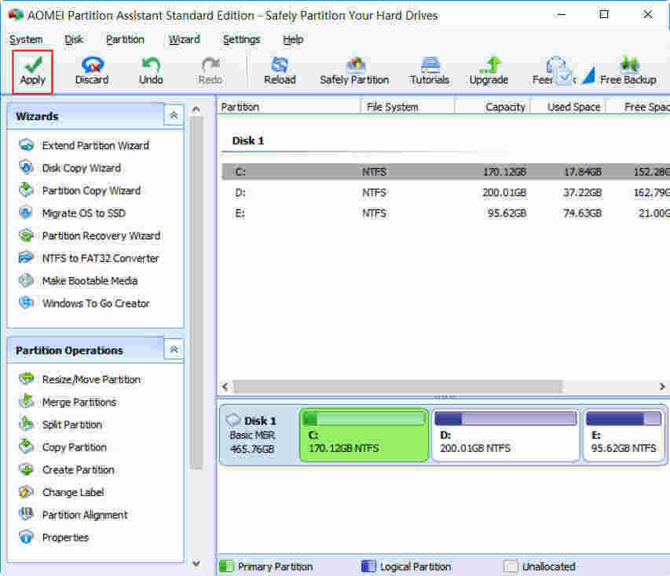Open Safely Partition from the toolbar
Viewport: 670px width, 576px height.
click(x=354, y=71)
